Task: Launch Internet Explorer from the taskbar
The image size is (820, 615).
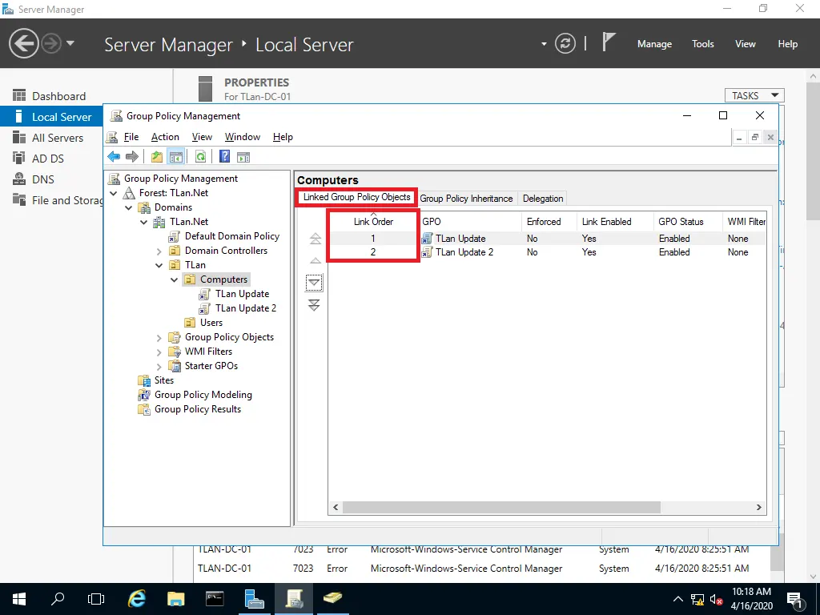Action: (x=136, y=599)
